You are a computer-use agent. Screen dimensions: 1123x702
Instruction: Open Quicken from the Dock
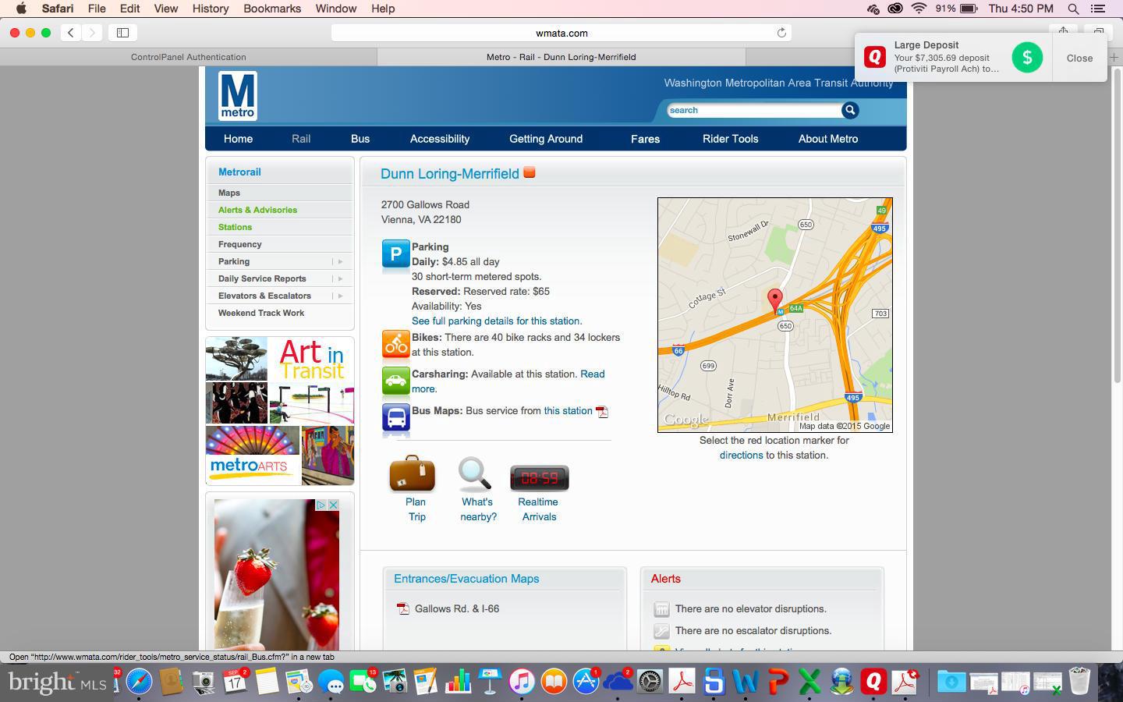873,682
